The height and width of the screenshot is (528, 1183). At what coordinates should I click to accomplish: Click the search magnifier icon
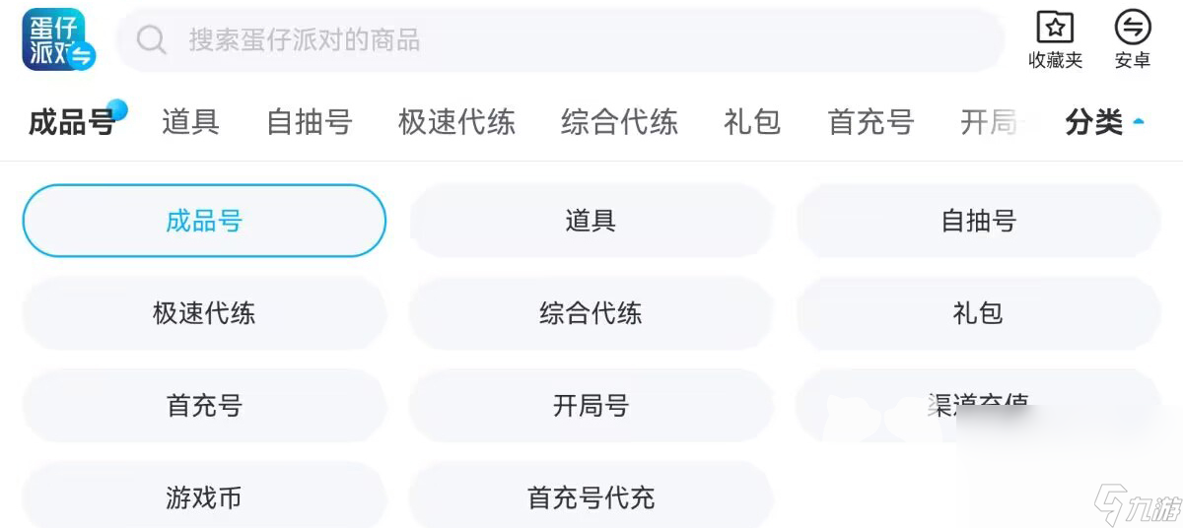coord(152,39)
